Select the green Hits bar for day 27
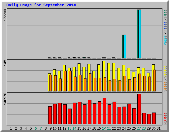This screenshot has width=169, height=132. (138, 34)
